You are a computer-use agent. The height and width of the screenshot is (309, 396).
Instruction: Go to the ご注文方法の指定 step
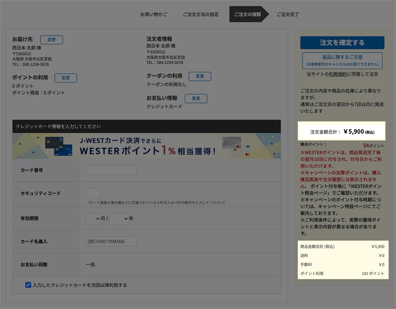click(x=201, y=14)
